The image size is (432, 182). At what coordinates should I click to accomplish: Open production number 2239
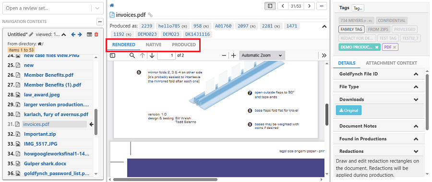pyautogui.click(x=146, y=26)
